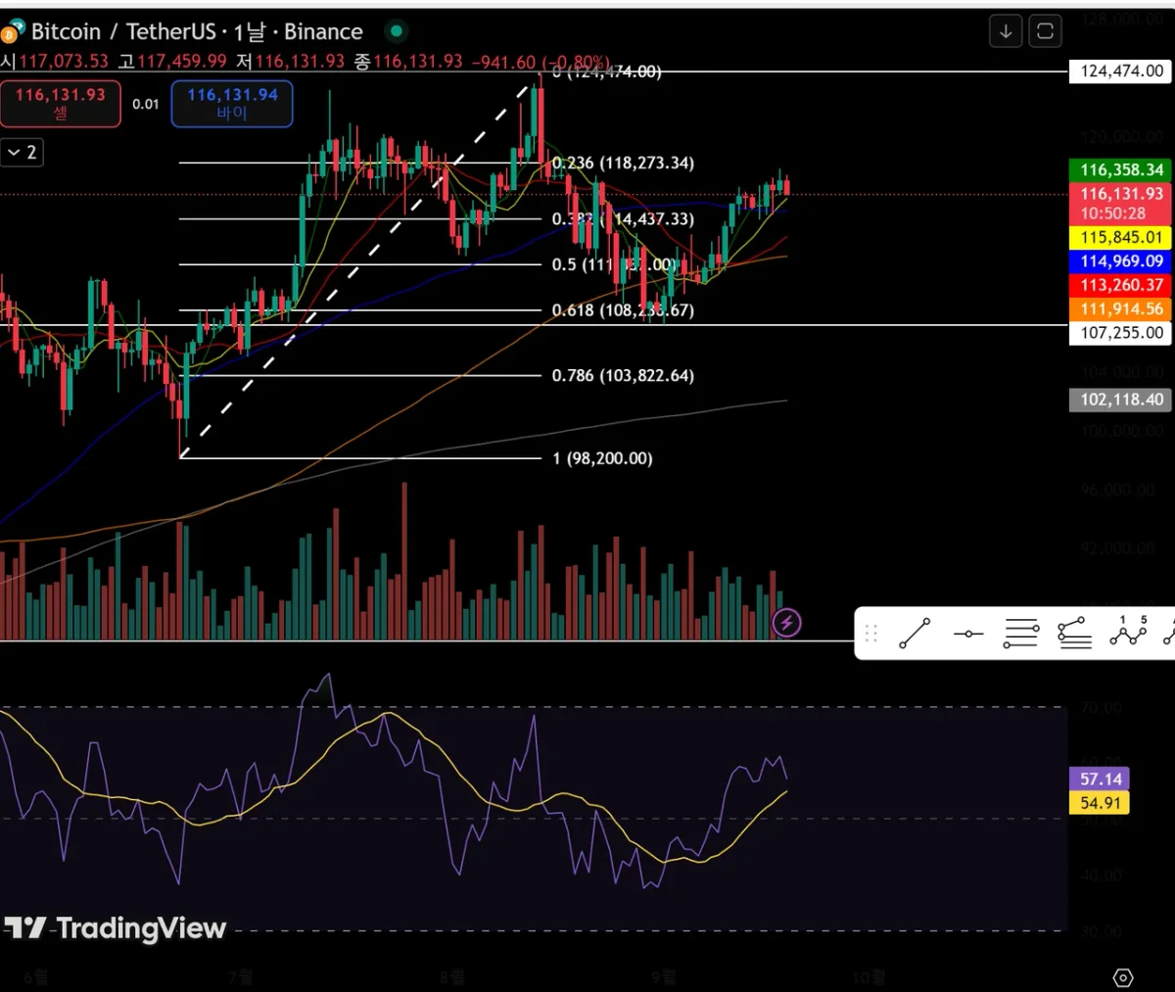
Task: Toggle fullscreen chart view button
Action: click(1045, 31)
